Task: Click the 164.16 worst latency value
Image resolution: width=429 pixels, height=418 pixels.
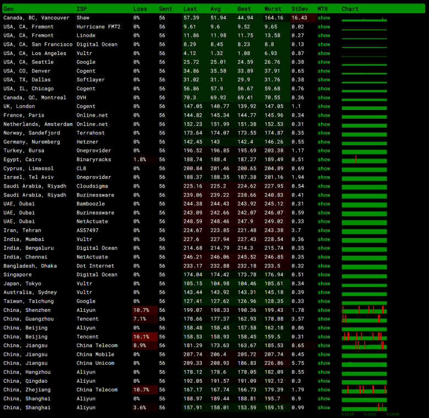Action: pyautogui.click(x=273, y=18)
